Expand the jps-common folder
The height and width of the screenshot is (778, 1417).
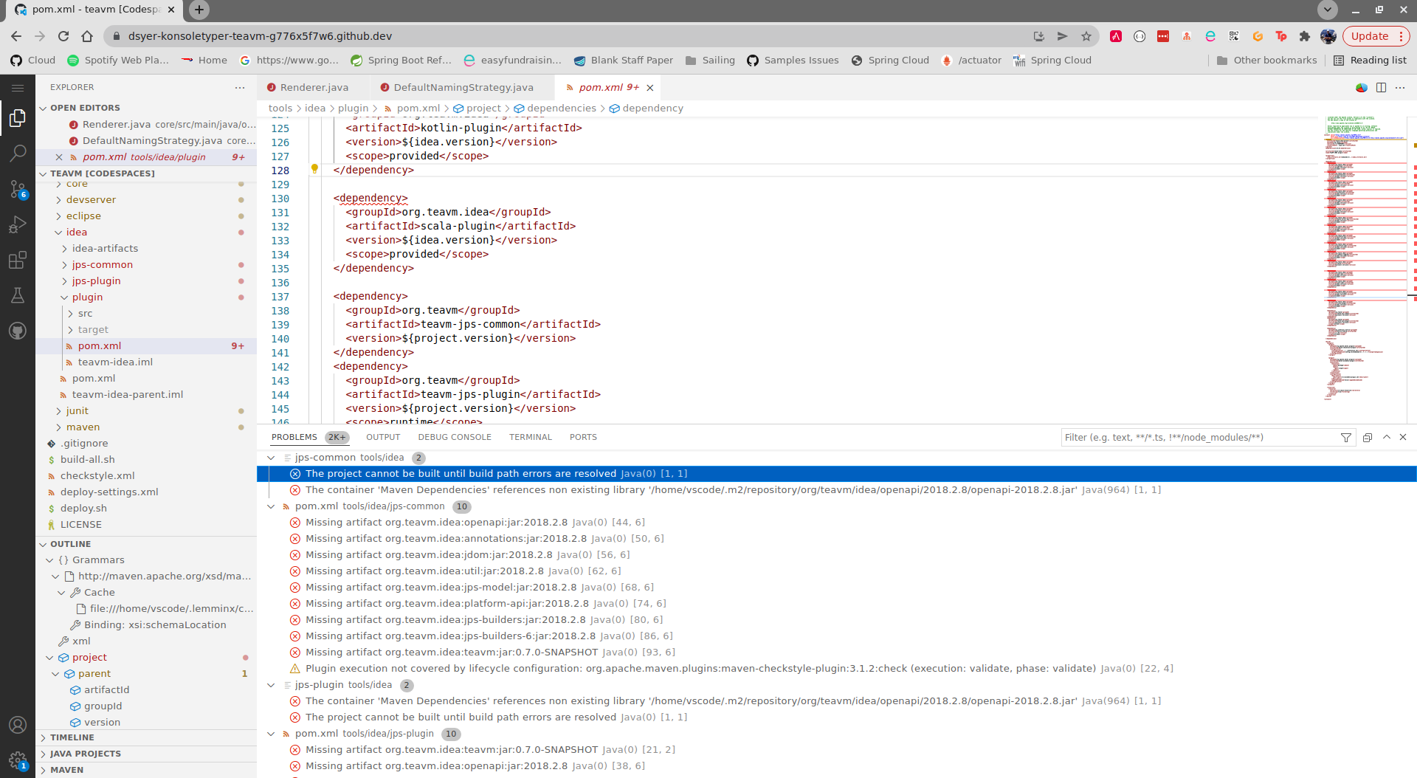65,265
